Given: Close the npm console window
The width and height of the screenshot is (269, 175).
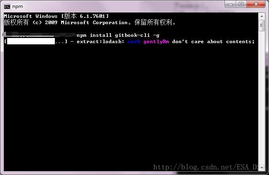Looking at the screenshot, I should click(x=256, y=4).
